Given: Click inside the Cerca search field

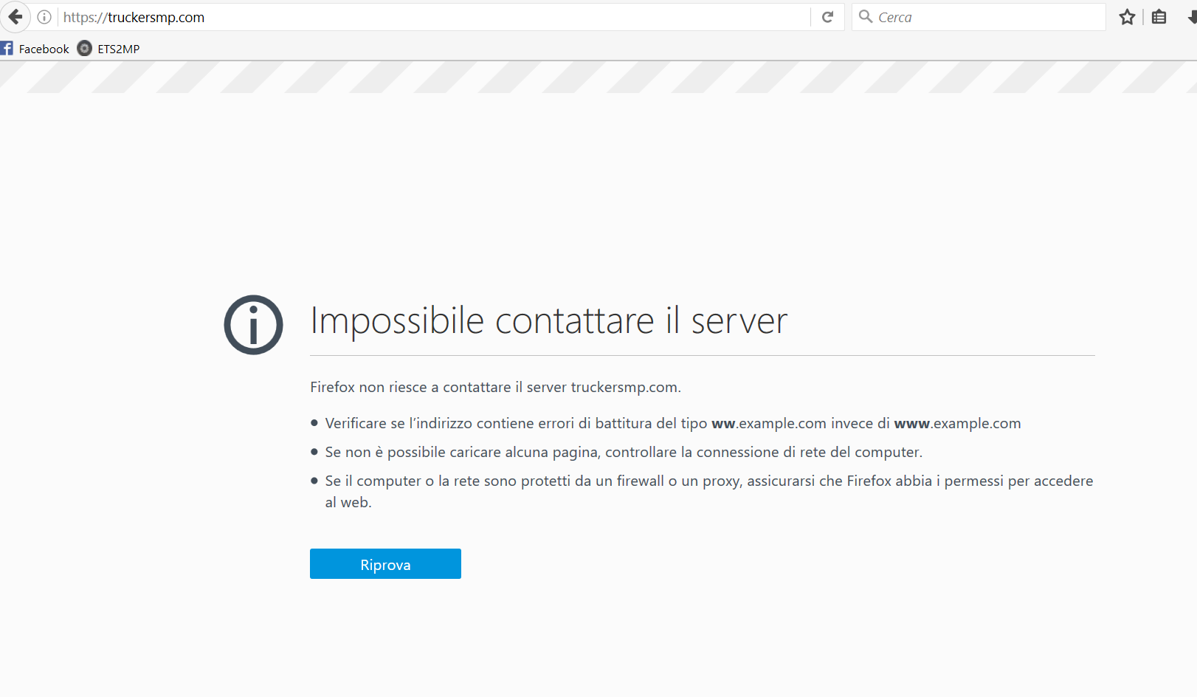Looking at the screenshot, I should [989, 17].
